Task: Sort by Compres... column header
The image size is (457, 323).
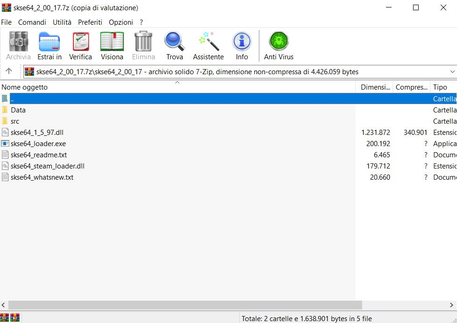Action: click(411, 87)
